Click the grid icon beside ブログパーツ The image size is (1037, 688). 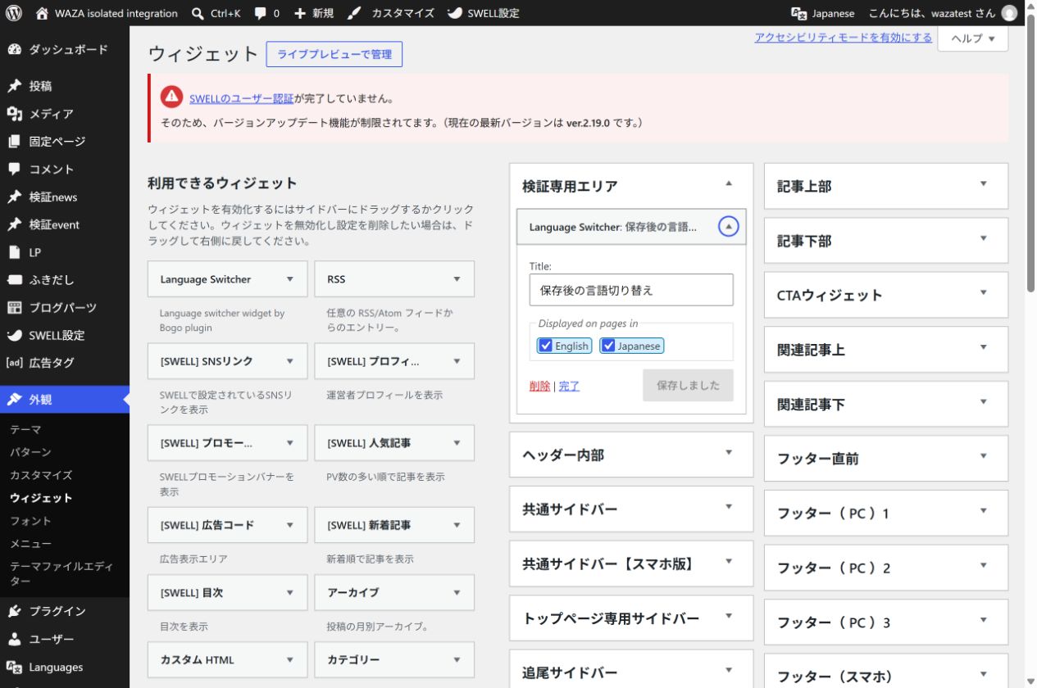click(x=14, y=307)
